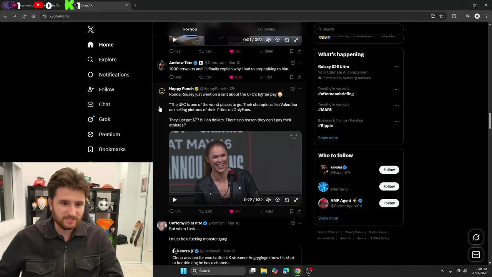Share Andrew Tate's post

[299, 77]
